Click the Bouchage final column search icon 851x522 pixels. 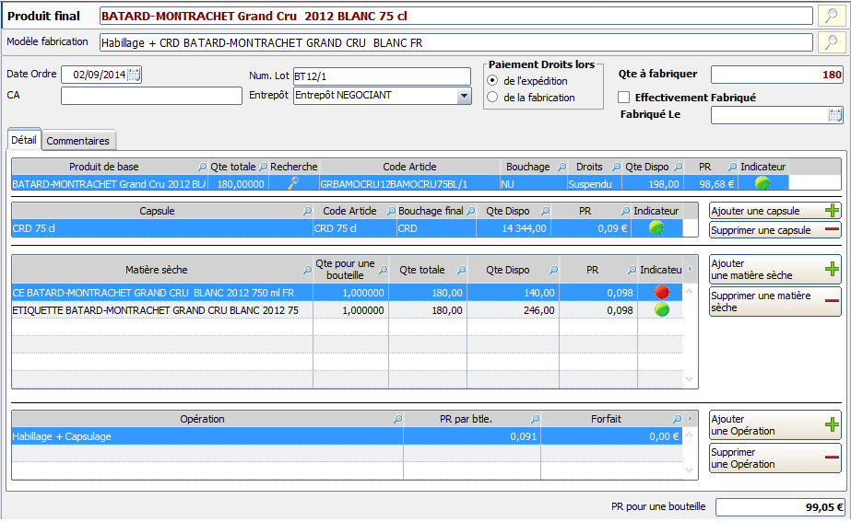(470, 212)
